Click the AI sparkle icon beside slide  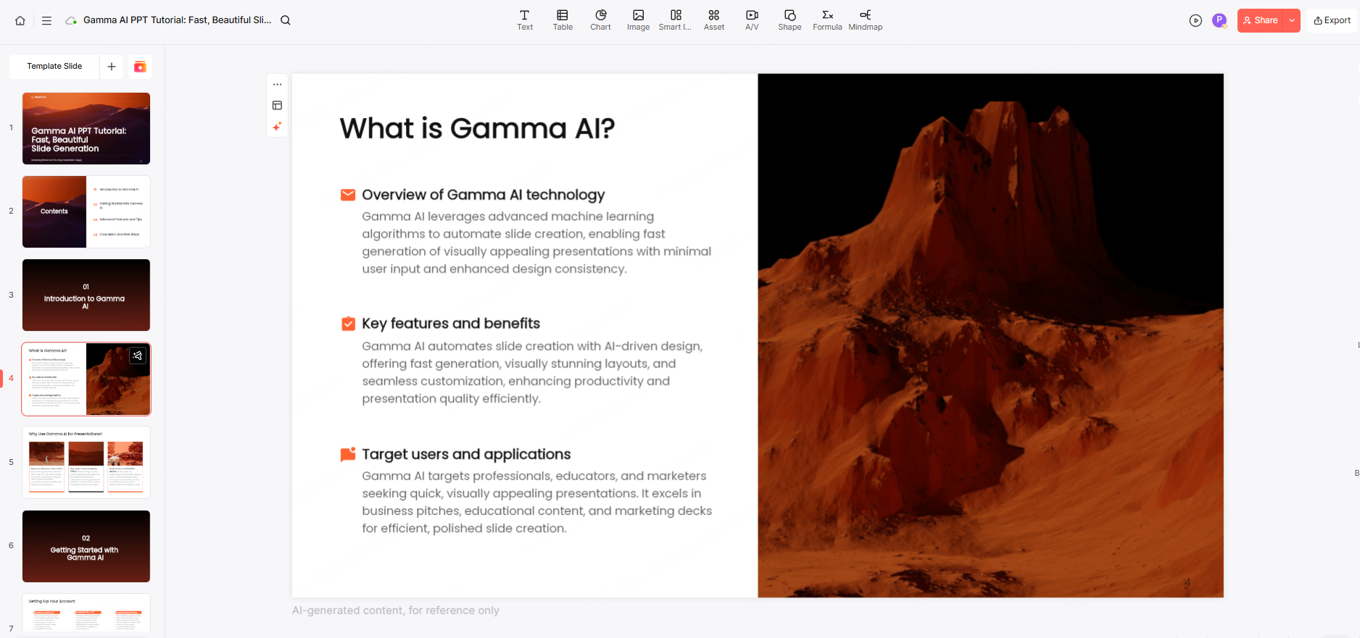click(x=277, y=127)
